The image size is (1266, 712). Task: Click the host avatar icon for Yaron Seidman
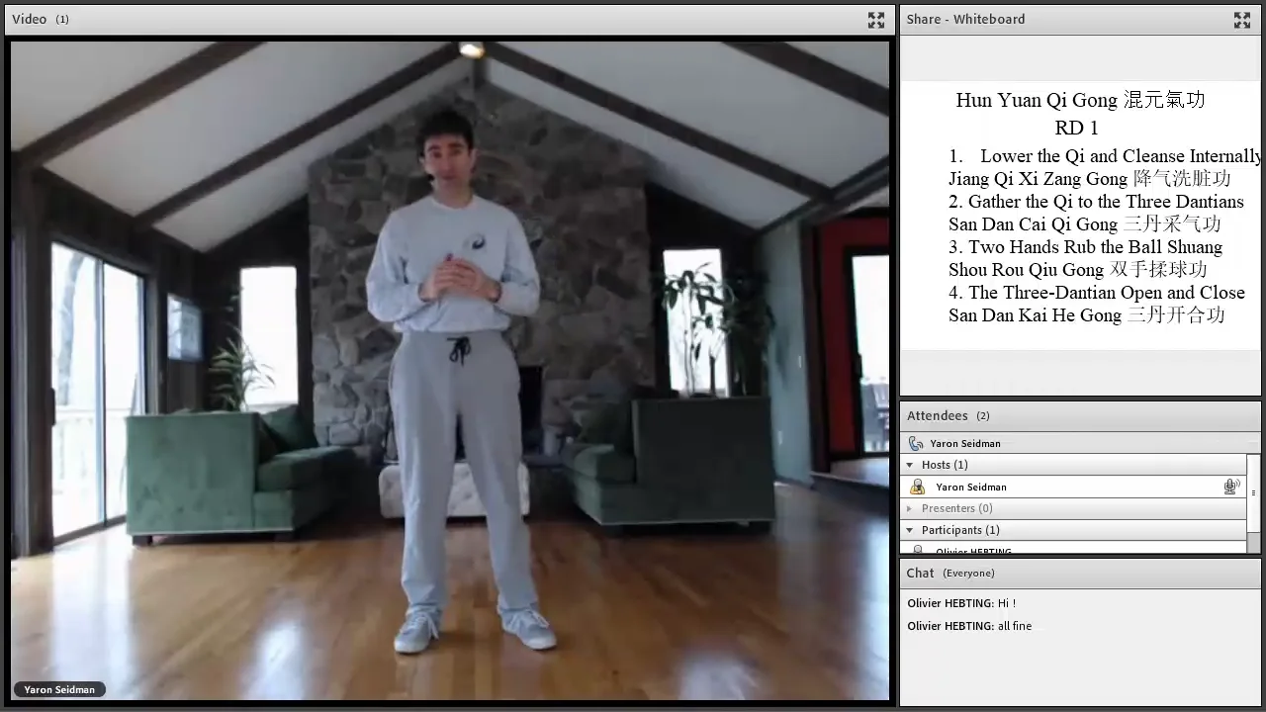coord(917,487)
